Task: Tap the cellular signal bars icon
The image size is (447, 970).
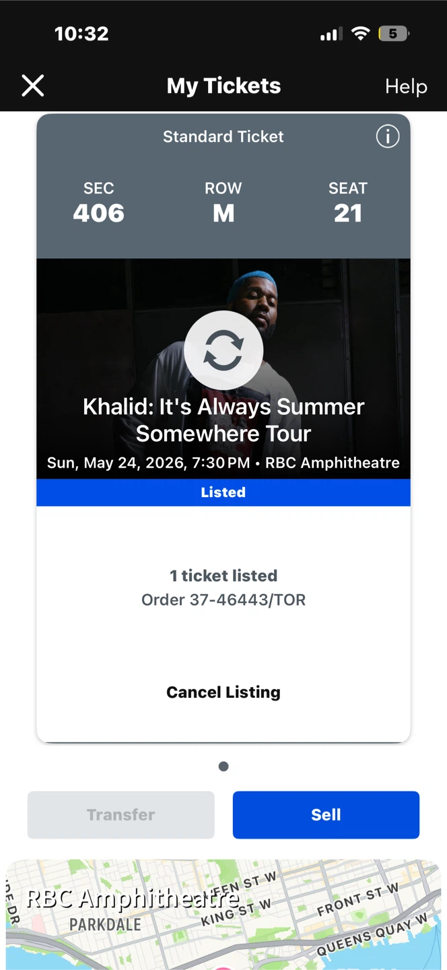Action: (331, 34)
